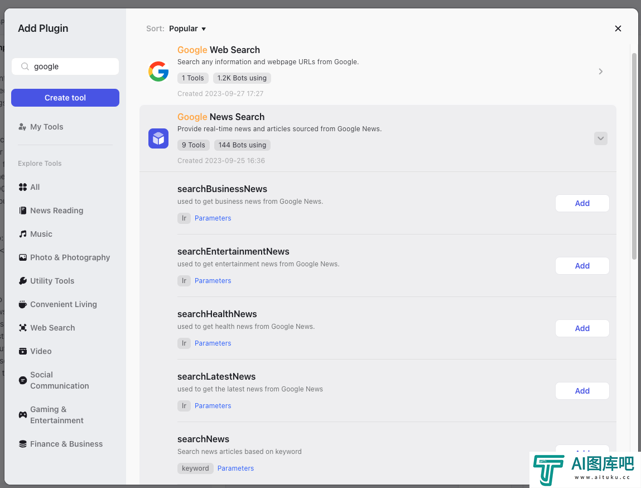Click the Photo & Photography picture icon
The height and width of the screenshot is (488, 641).
(x=23, y=257)
